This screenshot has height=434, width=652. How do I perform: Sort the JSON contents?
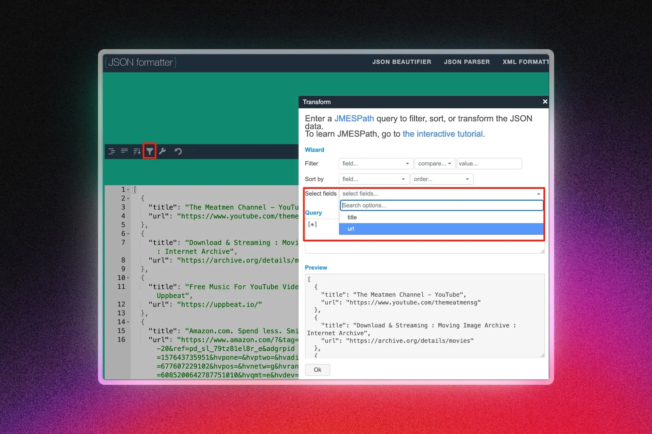(x=137, y=151)
